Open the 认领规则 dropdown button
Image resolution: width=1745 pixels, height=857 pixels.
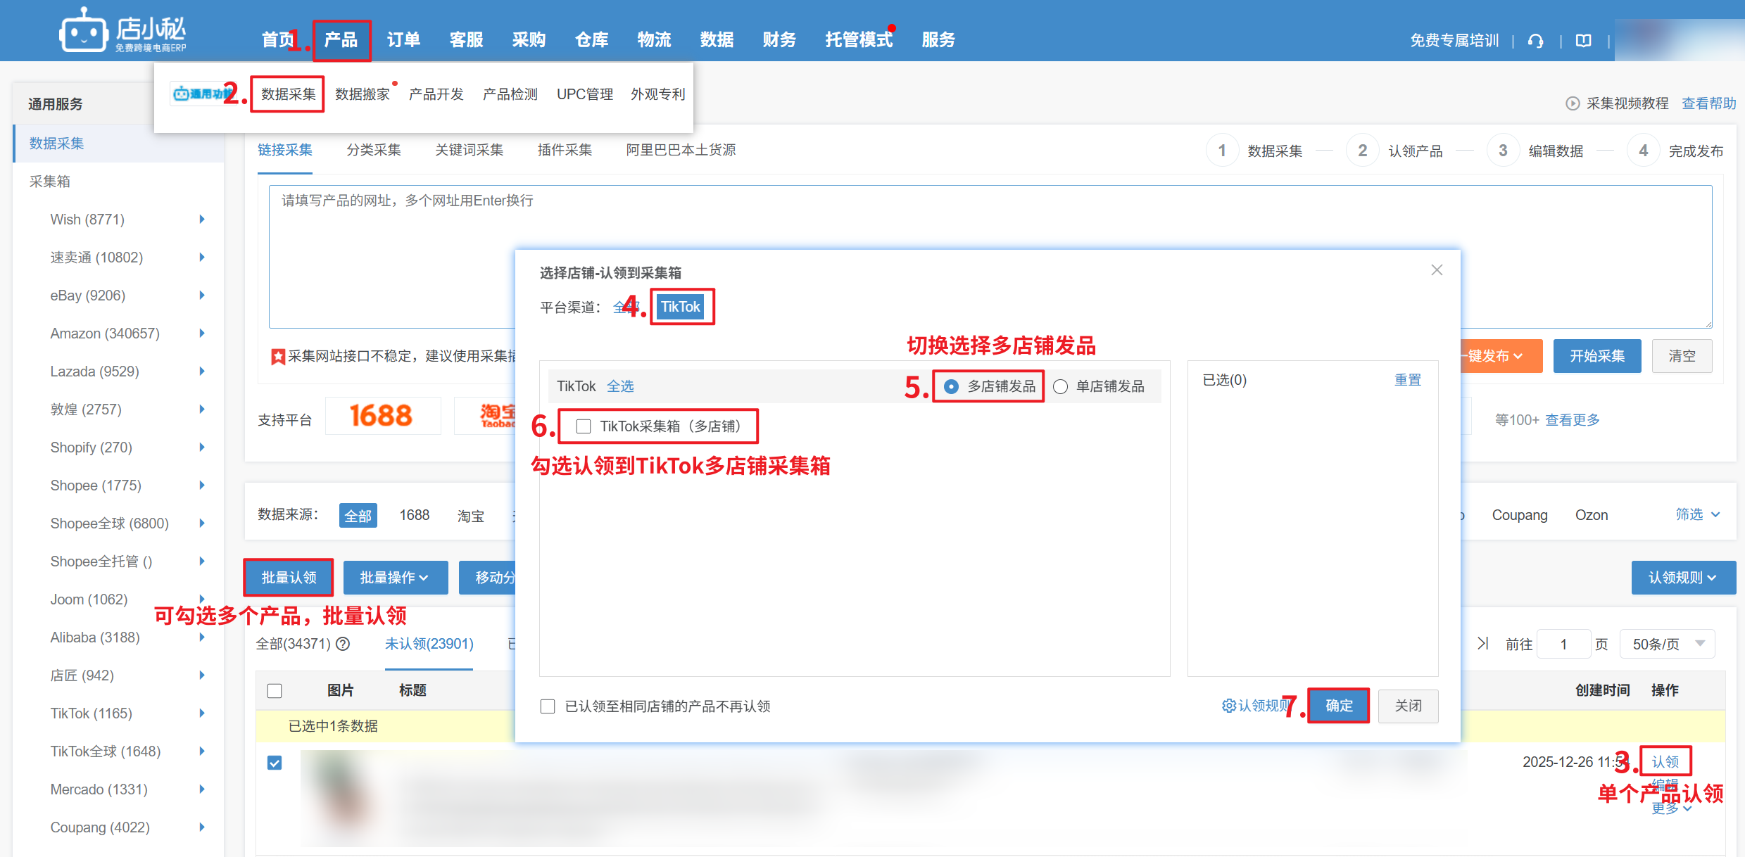click(x=1682, y=578)
